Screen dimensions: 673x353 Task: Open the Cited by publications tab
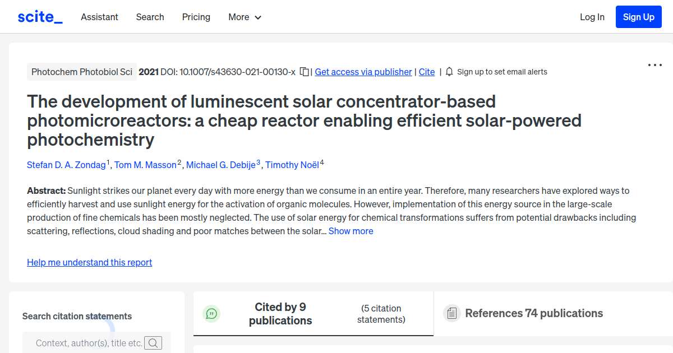coord(280,314)
